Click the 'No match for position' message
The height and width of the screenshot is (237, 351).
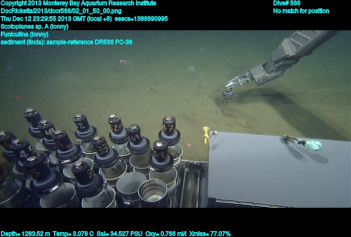[x=301, y=11]
